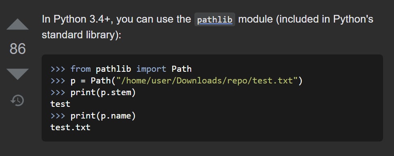Click the print(p.name) code line
This screenshot has width=394, height=156.
pyautogui.click(x=103, y=116)
